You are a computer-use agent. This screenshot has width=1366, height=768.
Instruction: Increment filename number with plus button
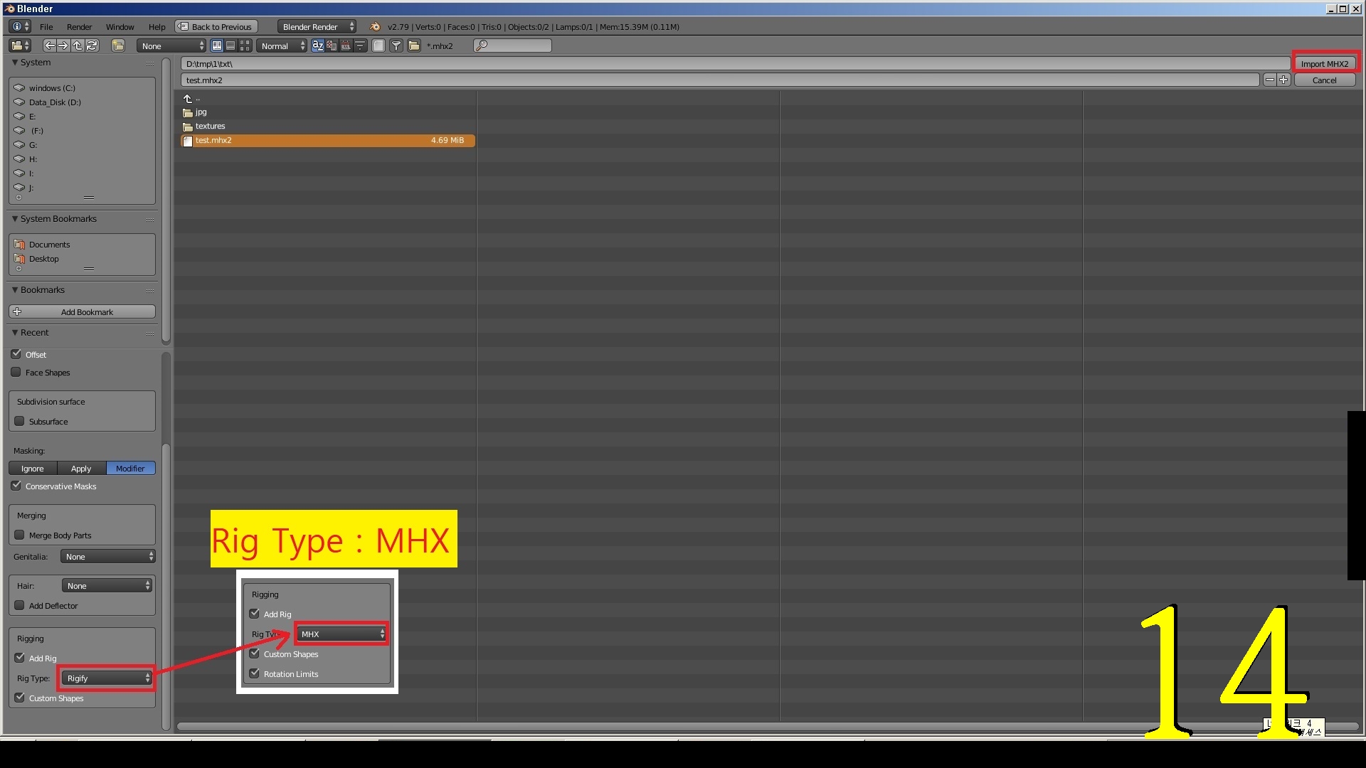point(1283,80)
